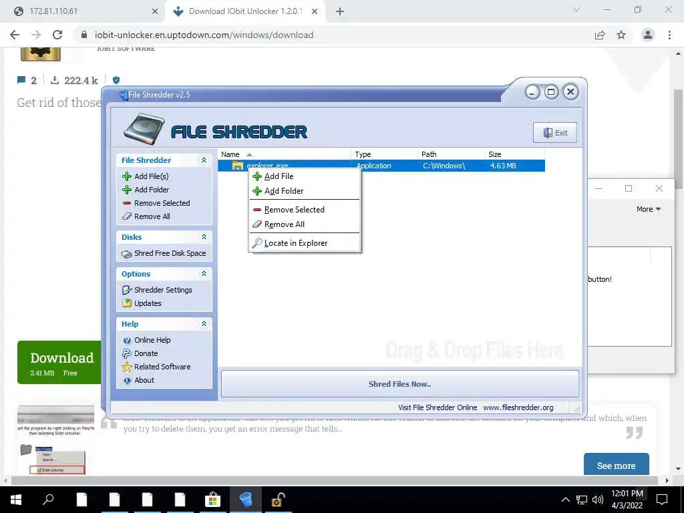This screenshot has width=684, height=513.
Task: Collapse the Disks sidebar section
Action: coord(204,237)
